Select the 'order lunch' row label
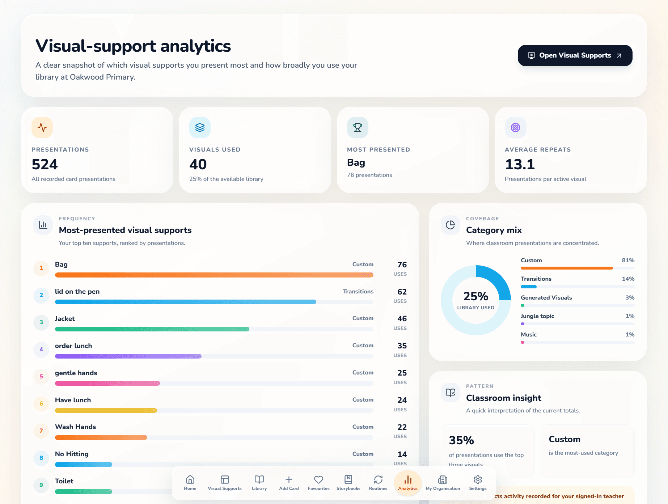The height and width of the screenshot is (504, 668). pos(73,346)
